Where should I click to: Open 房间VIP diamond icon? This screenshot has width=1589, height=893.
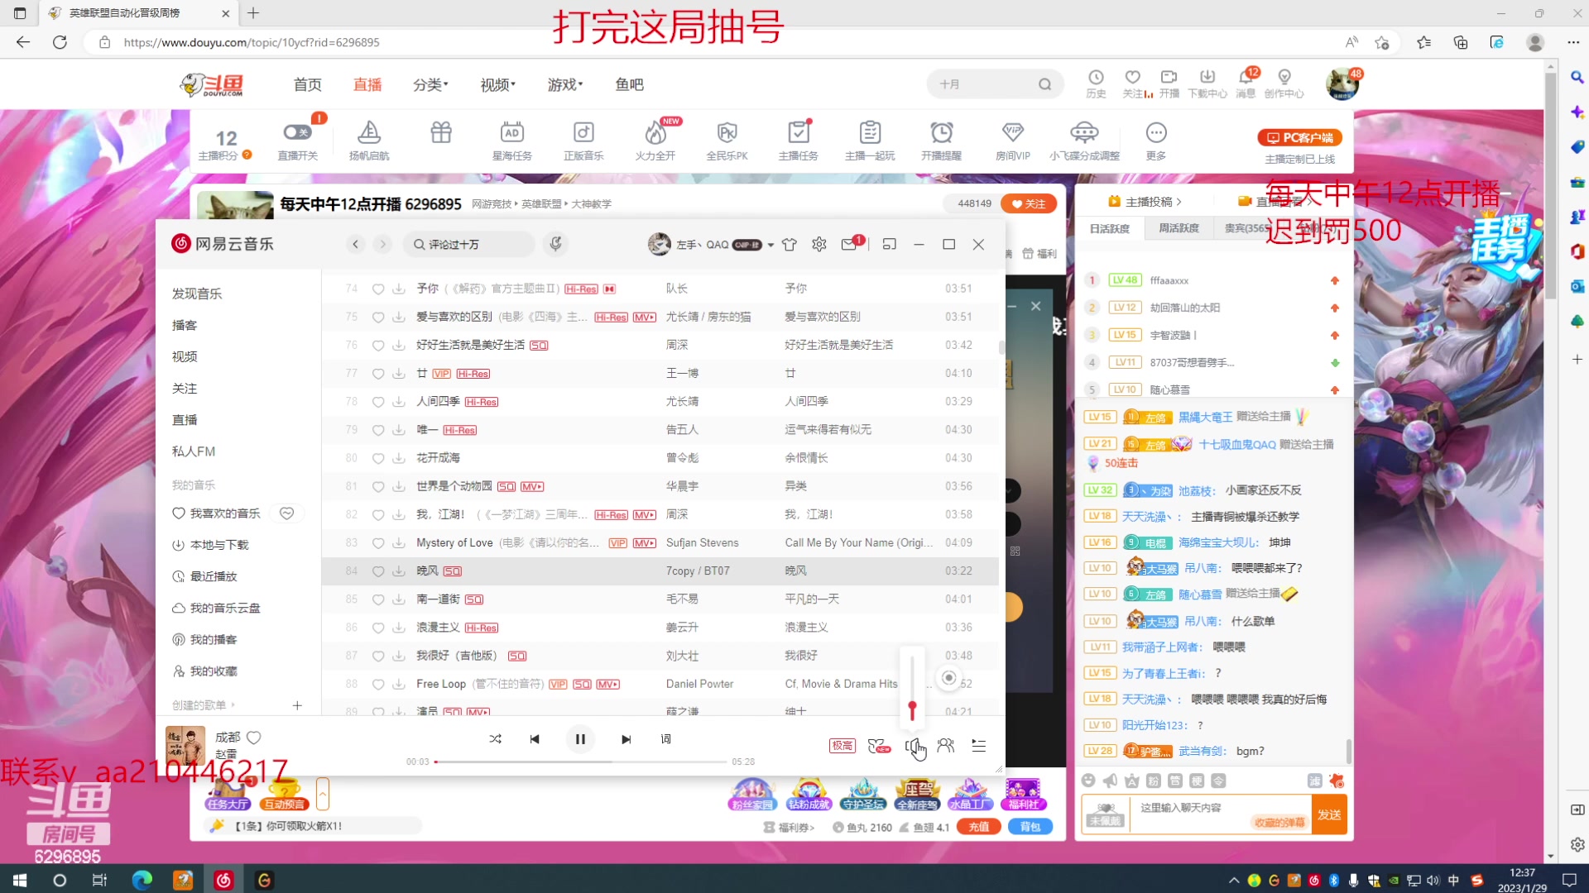pos(1013,140)
